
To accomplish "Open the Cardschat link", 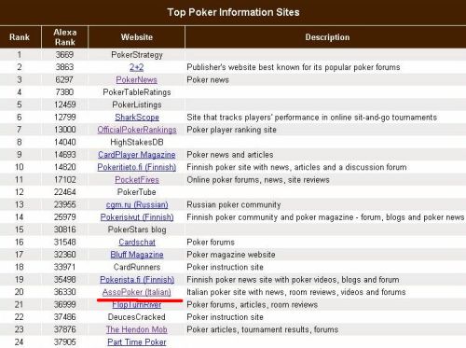I will (x=137, y=242).
